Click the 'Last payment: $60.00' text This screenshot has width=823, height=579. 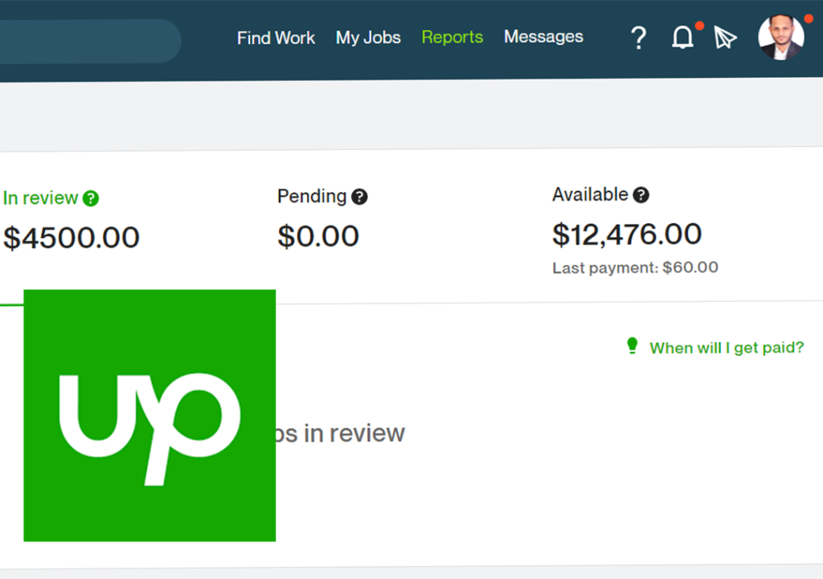635,267
